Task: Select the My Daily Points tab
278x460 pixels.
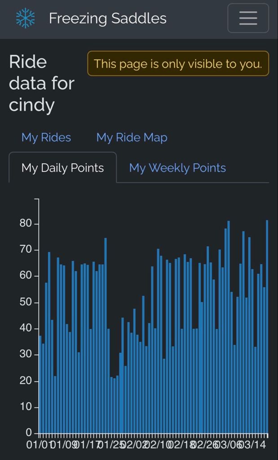Action: pyautogui.click(x=62, y=168)
